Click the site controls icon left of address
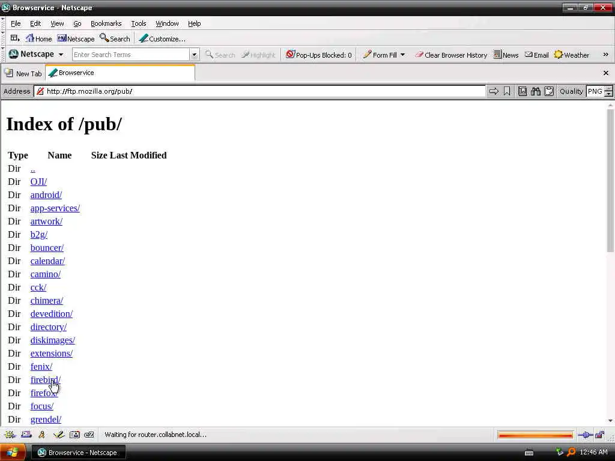 pos(40,91)
